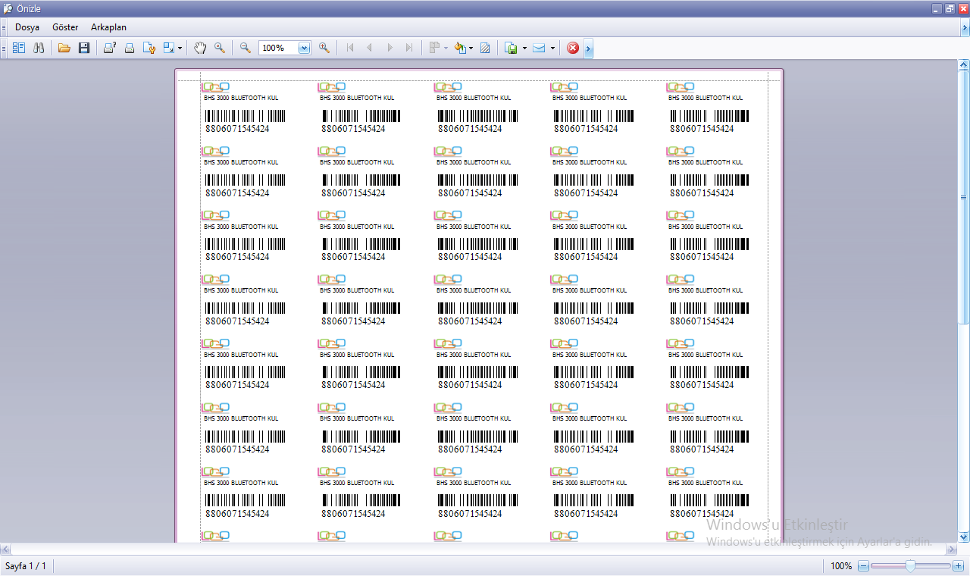Go to first page icon
This screenshot has height=576, width=970.
point(350,48)
